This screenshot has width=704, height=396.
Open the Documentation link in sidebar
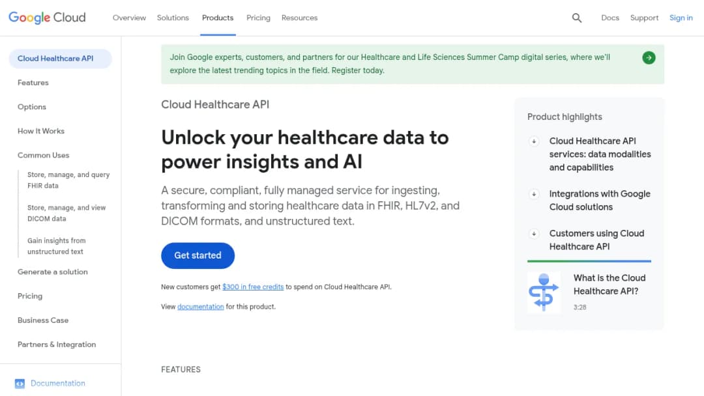tap(57, 384)
